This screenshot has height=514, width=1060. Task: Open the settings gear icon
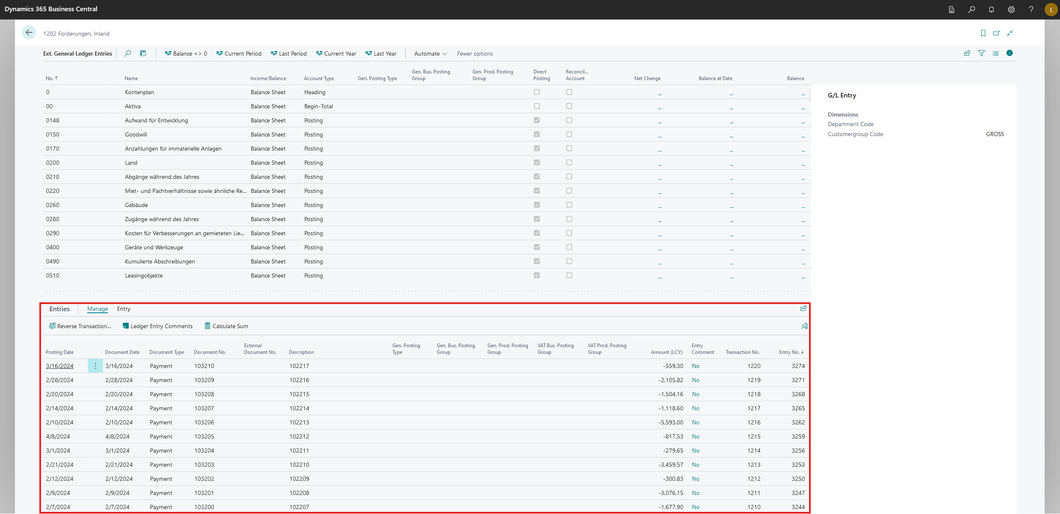[x=1011, y=9]
